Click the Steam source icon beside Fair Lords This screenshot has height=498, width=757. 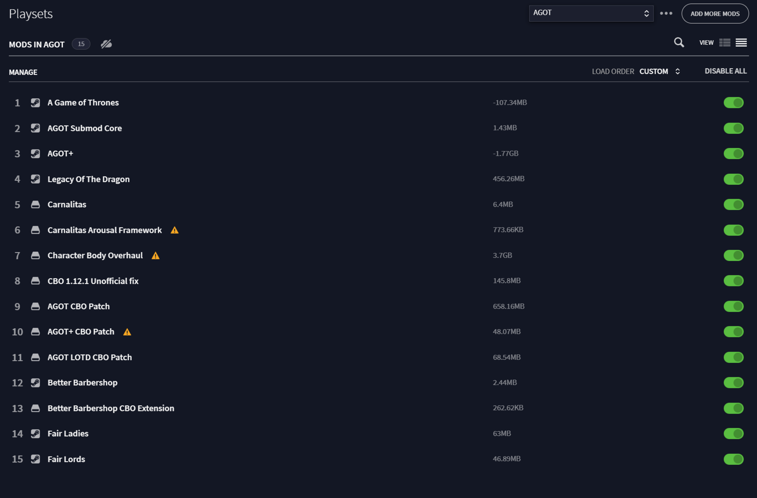[x=36, y=459]
